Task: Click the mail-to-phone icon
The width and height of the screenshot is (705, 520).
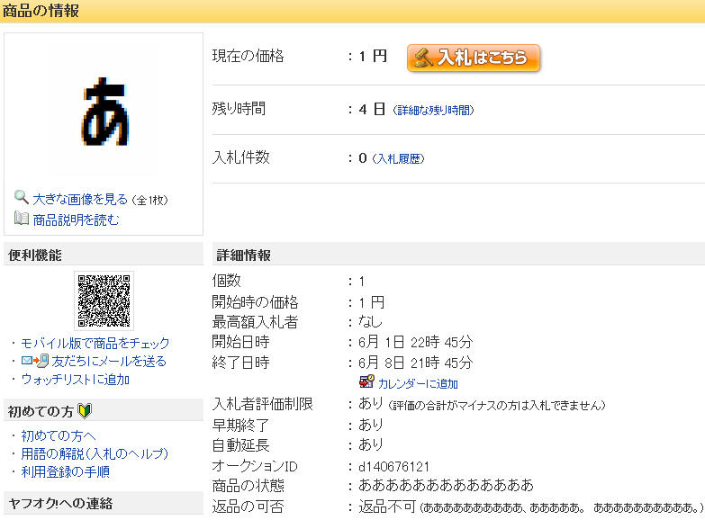Action: pos(35,361)
